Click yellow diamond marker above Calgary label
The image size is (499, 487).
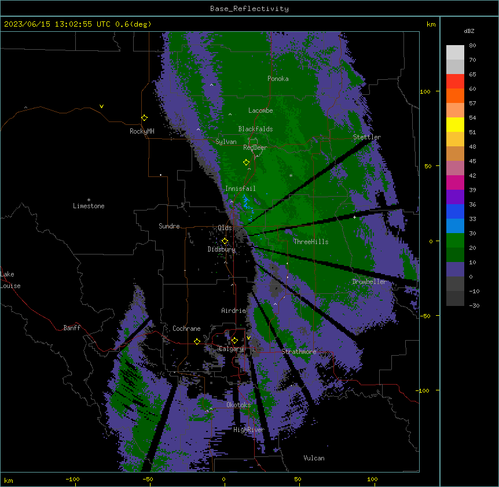click(x=234, y=341)
